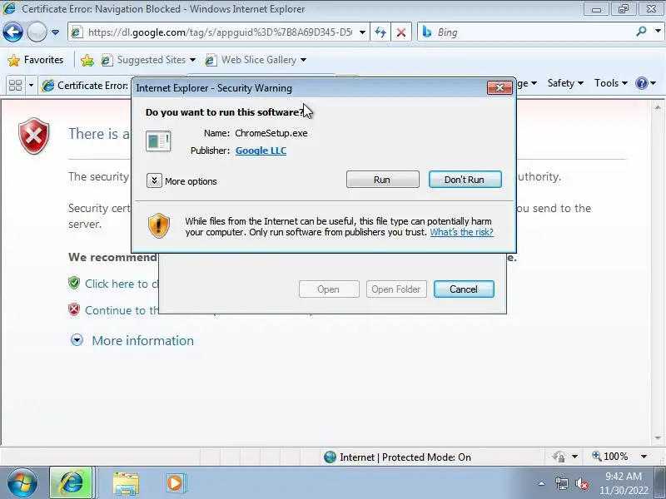Click the status bar privacy lock icon
666x499 pixels.
pyautogui.click(x=559, y=457)
